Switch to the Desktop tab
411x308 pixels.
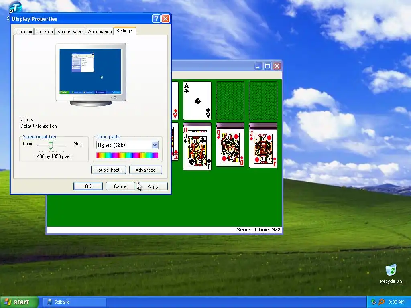tap(45, 32)
